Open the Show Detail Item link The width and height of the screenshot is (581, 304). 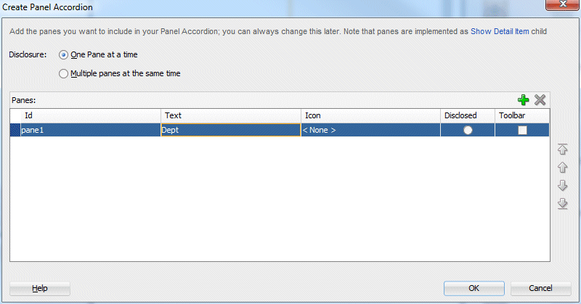click(x=500, y=31)
